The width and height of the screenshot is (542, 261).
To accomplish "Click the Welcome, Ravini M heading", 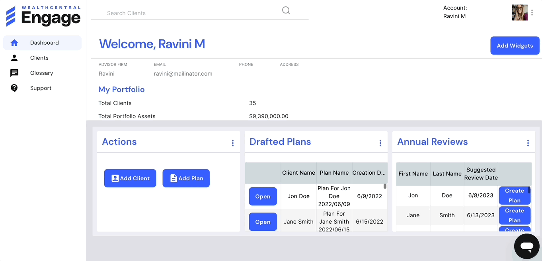I will point(152,44).
